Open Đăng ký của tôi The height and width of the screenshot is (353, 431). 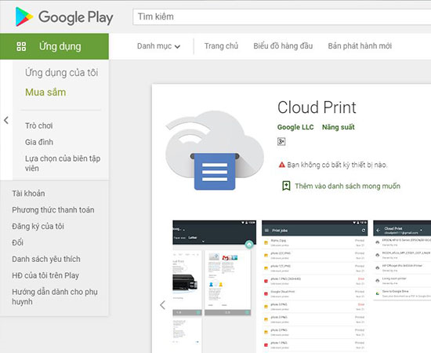(x=38, y=227)
